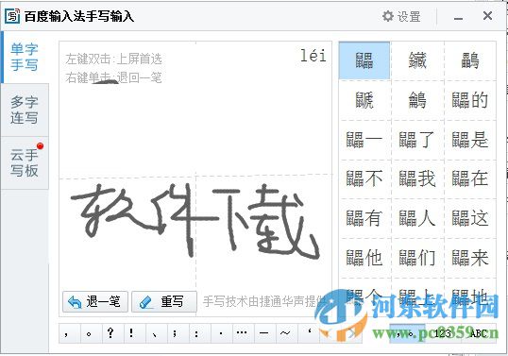Pick the candidate ending with 是
508x356 pixels.
[x=470, y=140]
